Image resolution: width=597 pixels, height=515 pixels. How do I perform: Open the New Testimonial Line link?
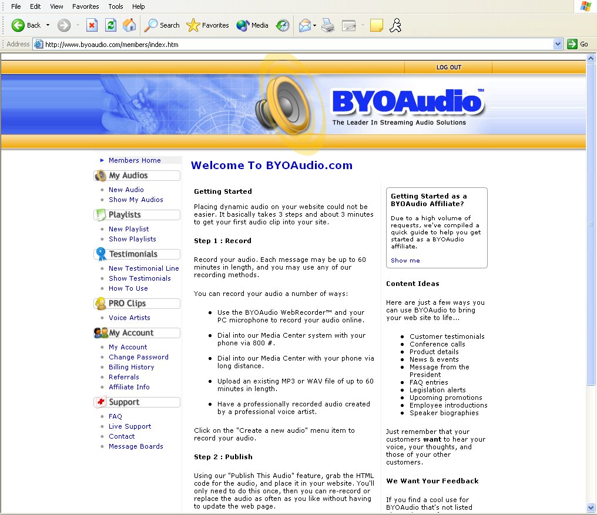click(143, 268)
